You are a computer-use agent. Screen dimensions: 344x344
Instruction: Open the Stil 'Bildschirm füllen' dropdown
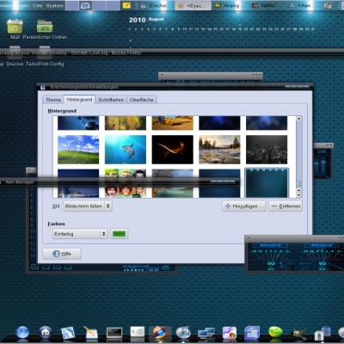[88, 206]
